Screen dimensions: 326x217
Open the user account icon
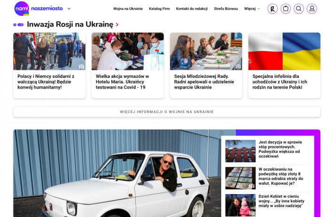tap(312, 9)
